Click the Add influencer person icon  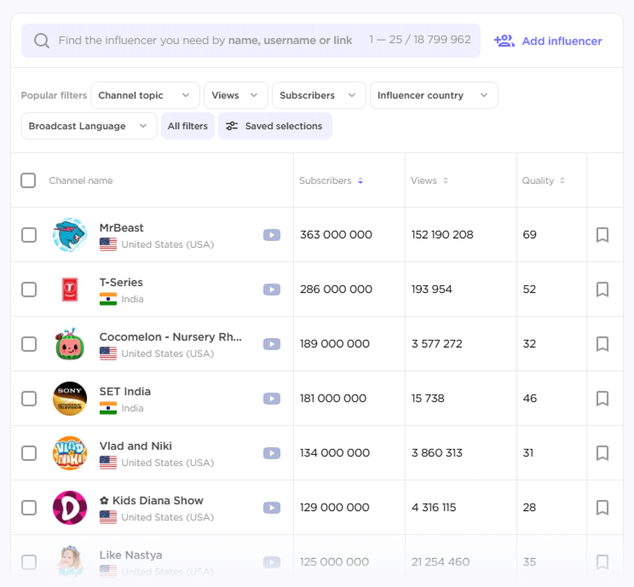[x=504, y=41]
